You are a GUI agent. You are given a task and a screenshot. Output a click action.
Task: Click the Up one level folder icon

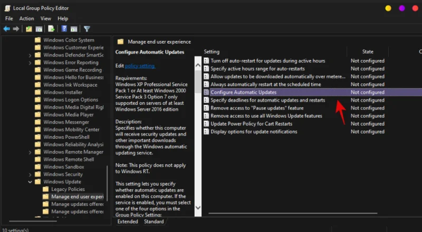click(x=28, y=29)
